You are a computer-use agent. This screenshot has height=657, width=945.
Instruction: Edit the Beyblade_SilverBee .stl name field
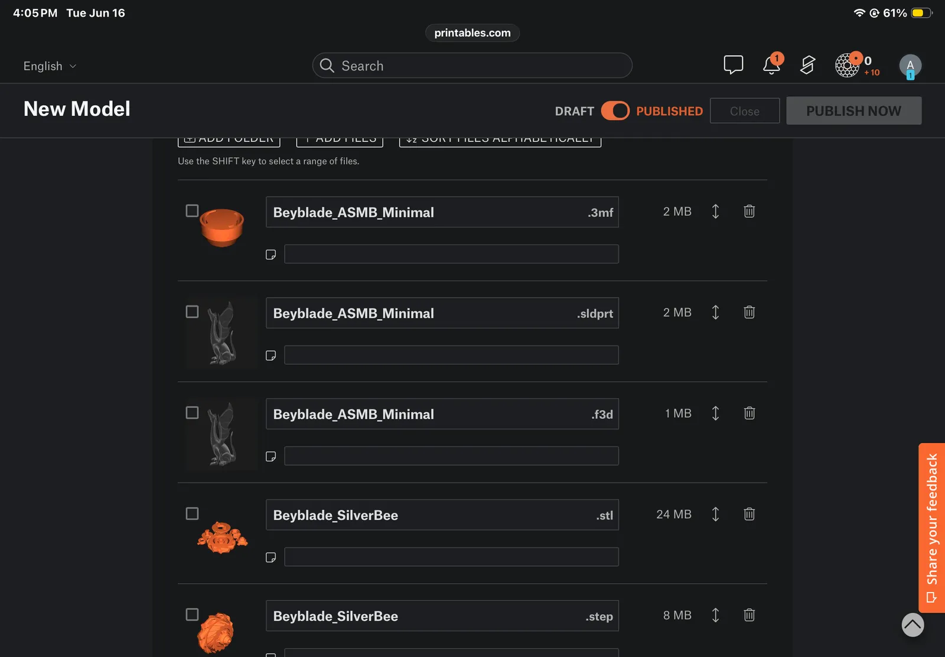pyautogui.click(x=442, y=515)
